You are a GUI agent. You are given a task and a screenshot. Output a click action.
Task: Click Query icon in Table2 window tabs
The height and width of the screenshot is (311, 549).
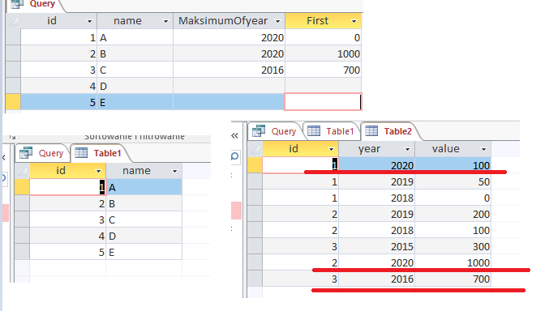(259, 131)
